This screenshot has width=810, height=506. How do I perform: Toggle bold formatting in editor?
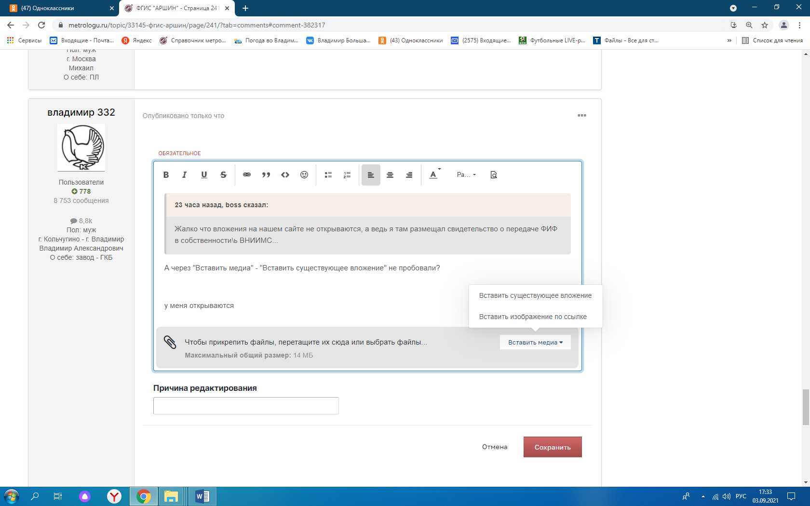[x=166, y=175]
